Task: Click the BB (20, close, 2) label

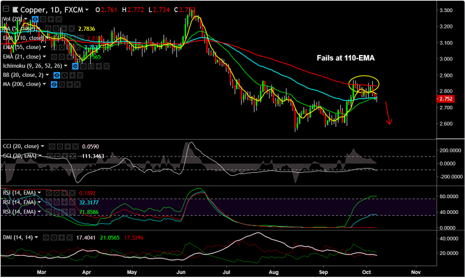Action: pos(24,75)
